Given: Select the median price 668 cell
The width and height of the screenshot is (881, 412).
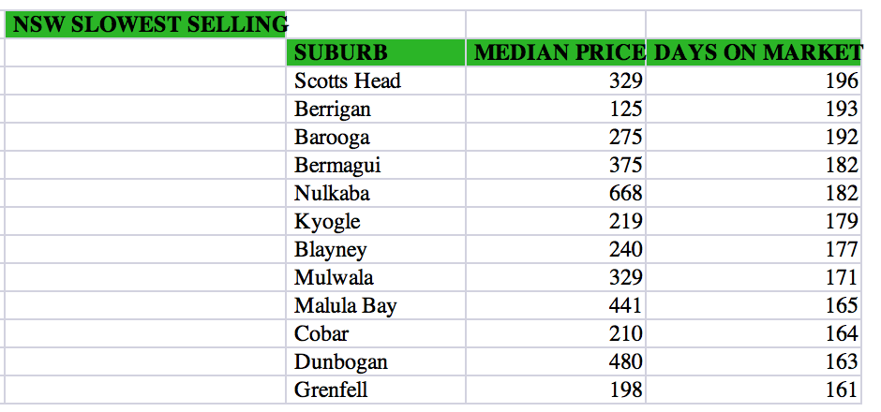Looking at the screenshot, I should 556,193.
